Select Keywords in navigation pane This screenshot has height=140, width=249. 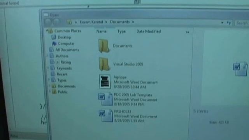(64, 68)
